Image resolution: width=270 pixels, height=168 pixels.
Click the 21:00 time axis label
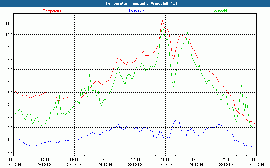pos(226,160)
